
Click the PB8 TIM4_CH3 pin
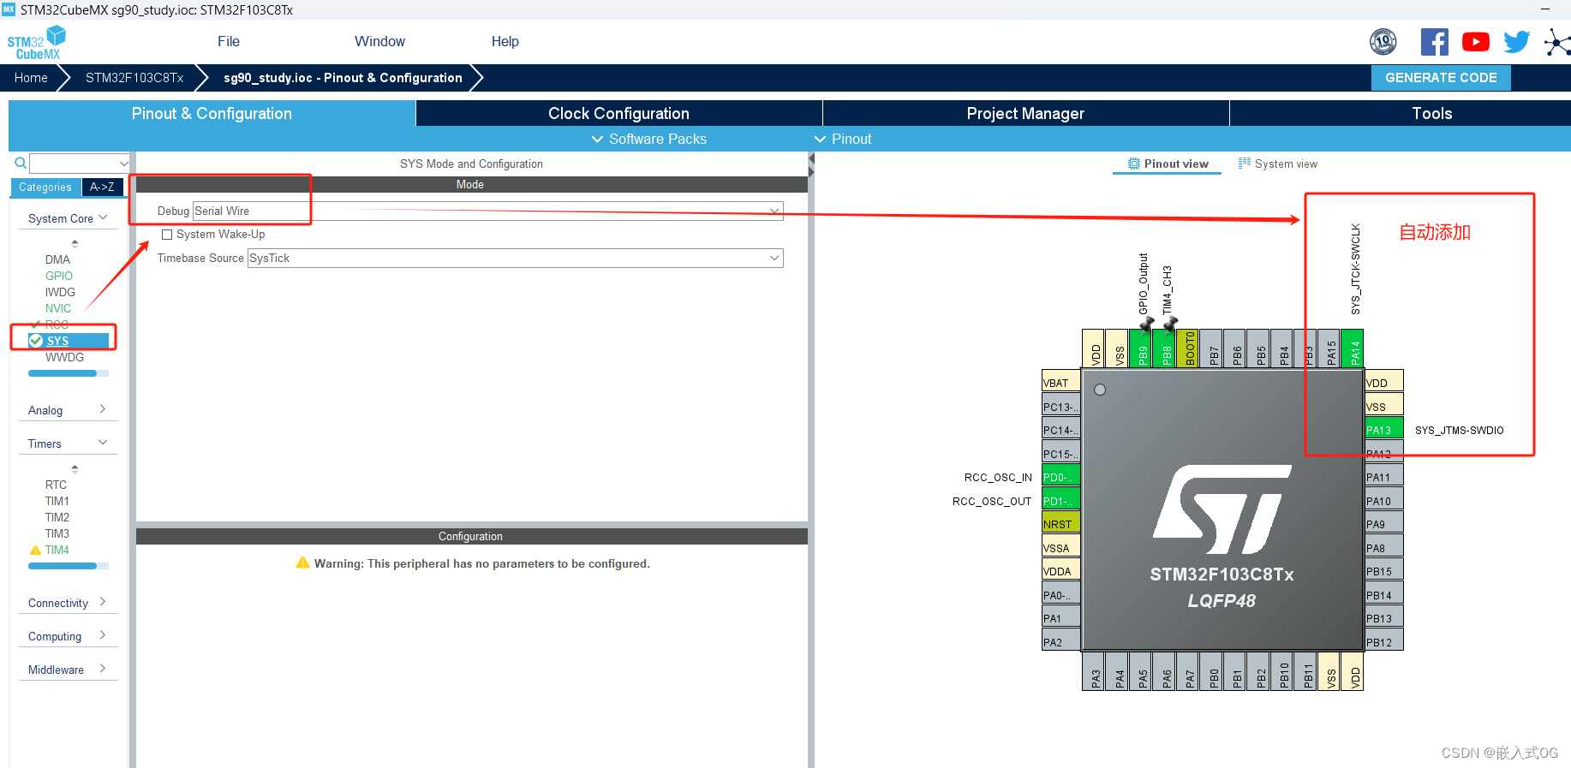pyautogui.click(x=1165, y=348)
